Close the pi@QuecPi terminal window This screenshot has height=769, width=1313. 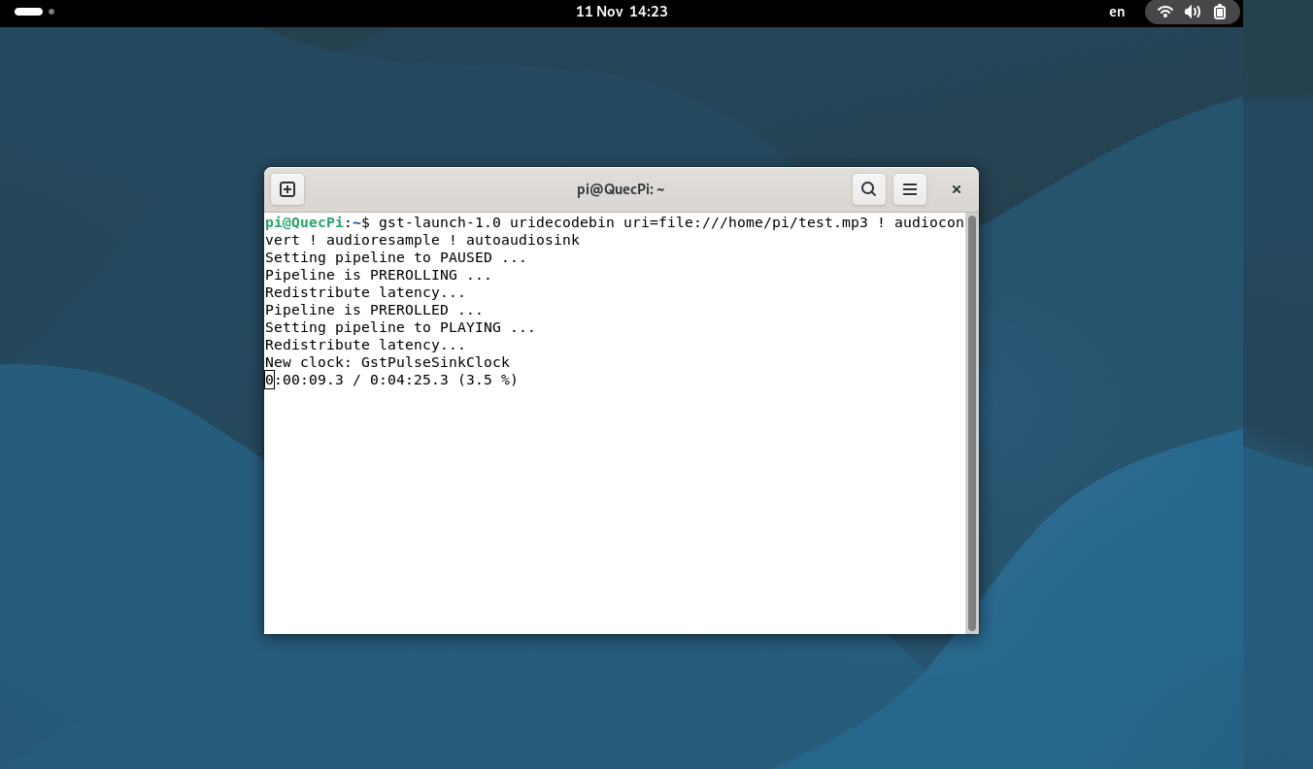[x=956, y=189]
